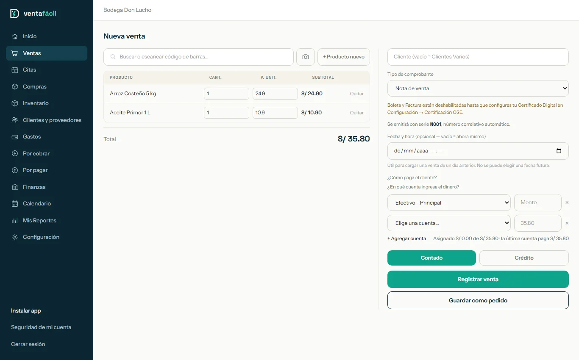Screen dimensions: 579x360
Task: Select the Ventas shopping cart icon
Action: [15, 53]
